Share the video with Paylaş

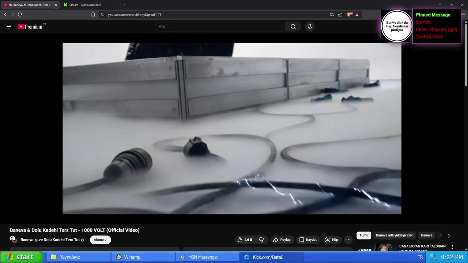(282, 240)
